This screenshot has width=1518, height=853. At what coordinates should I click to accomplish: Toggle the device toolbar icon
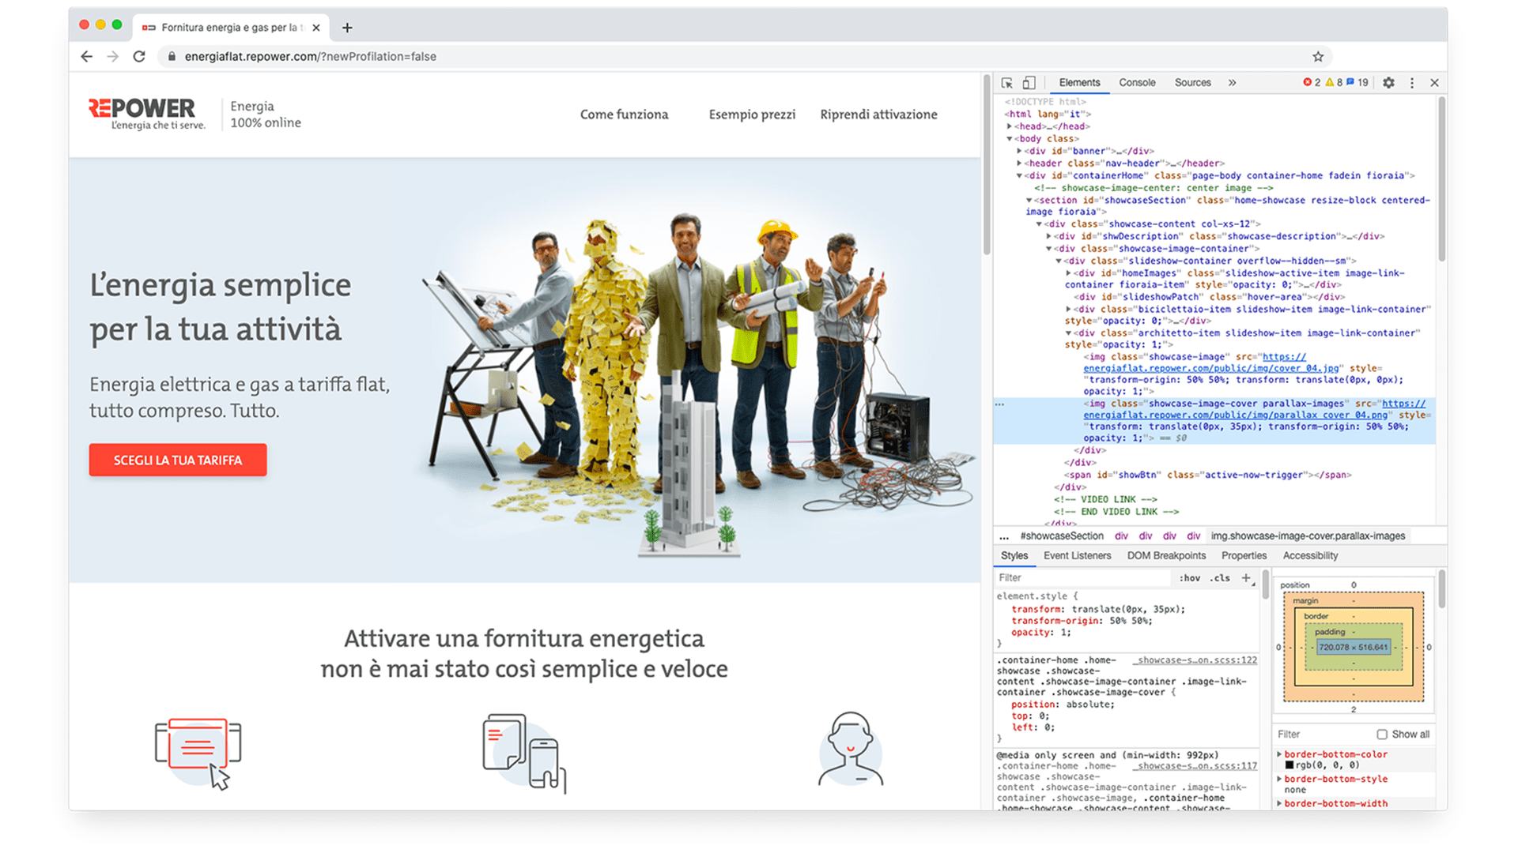[1029, 83]
